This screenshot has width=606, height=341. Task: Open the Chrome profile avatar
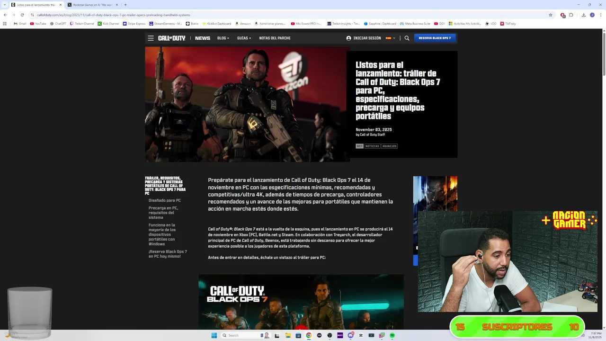click(592, 15)
